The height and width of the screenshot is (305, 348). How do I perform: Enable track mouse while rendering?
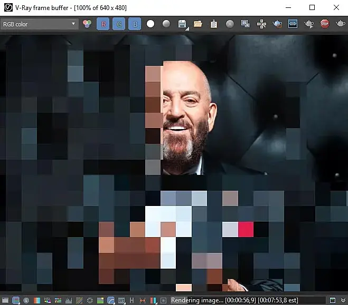[x=261, y=24]
